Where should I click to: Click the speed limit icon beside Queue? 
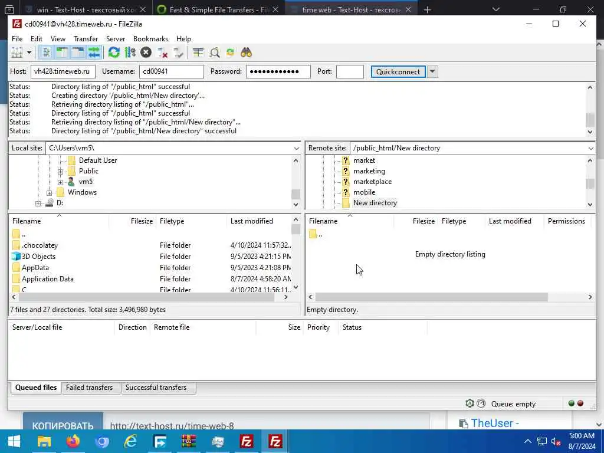click(x=481, y=403)
